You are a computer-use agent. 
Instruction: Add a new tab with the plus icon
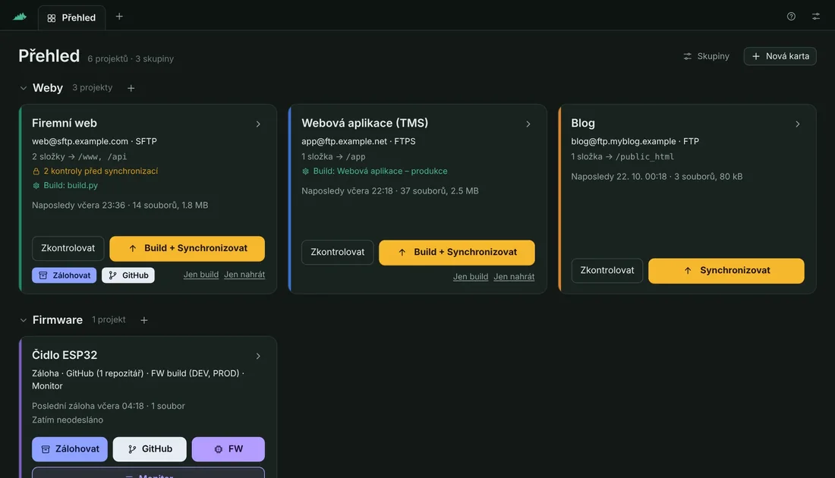119,17
